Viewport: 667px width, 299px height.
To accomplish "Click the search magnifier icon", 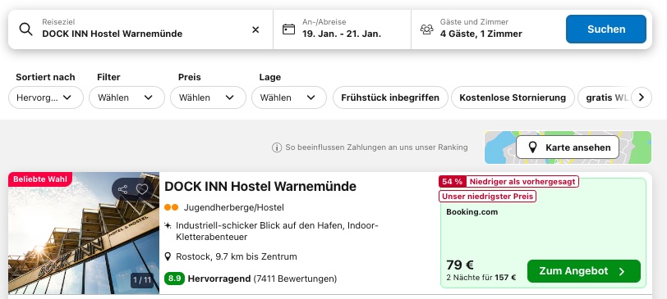I will click(26, 29).
